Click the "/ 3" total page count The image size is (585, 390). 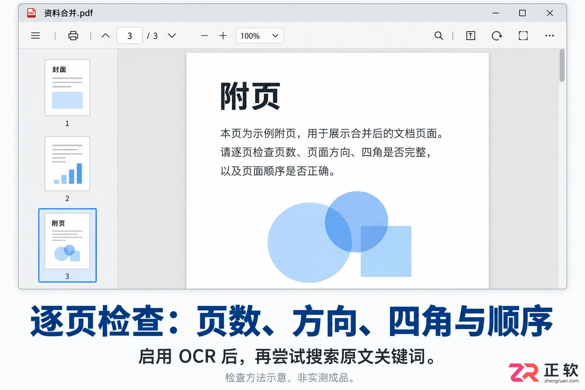pos(152,36)
